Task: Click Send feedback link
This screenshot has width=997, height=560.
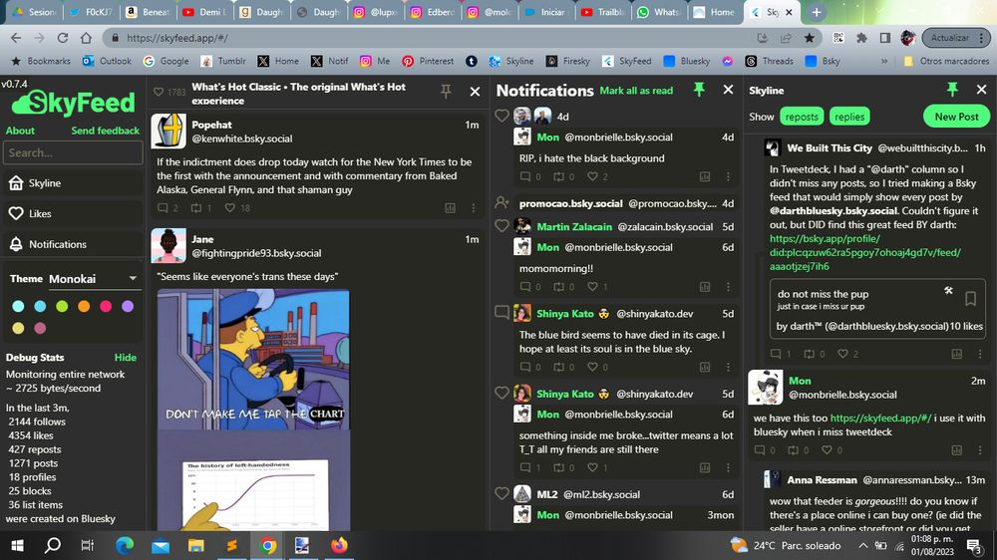Action: tap(105, 131)
